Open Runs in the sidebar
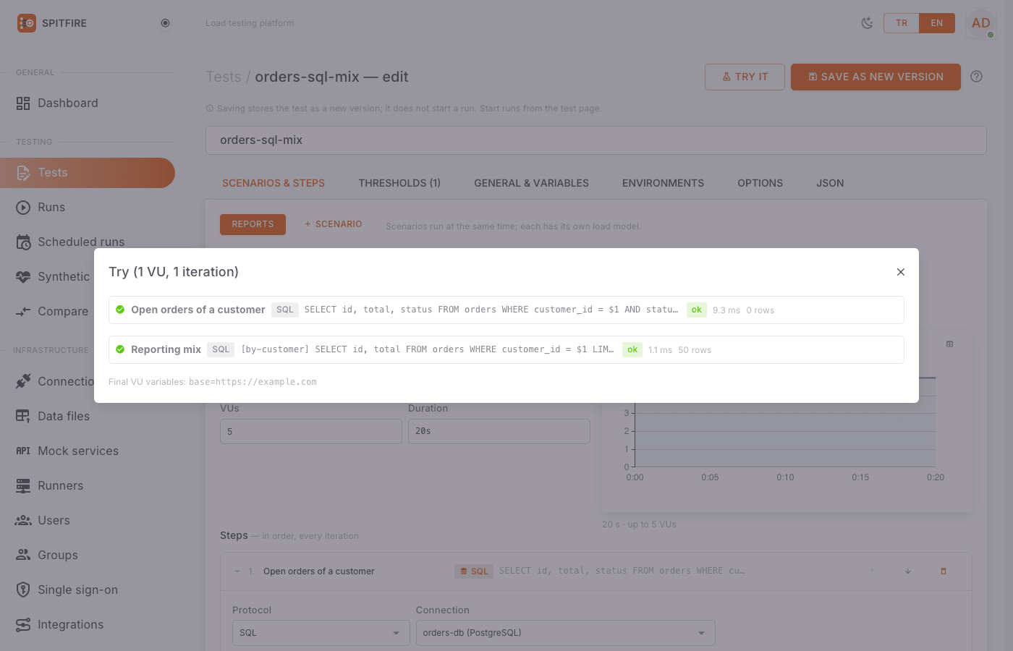The height and width of the screenshot is (651, 1013). tap(88, 208)
